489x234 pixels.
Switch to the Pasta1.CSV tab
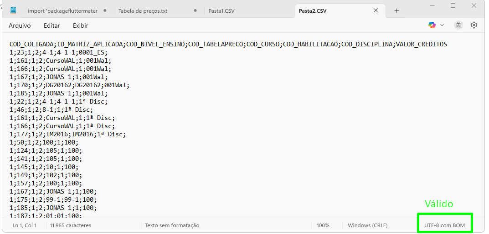[x=221, y=11]
